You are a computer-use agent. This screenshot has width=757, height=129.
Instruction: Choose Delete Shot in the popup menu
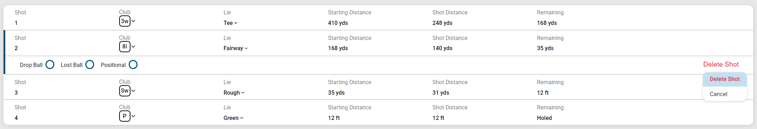pyautogui.click(x=725, y=79)
